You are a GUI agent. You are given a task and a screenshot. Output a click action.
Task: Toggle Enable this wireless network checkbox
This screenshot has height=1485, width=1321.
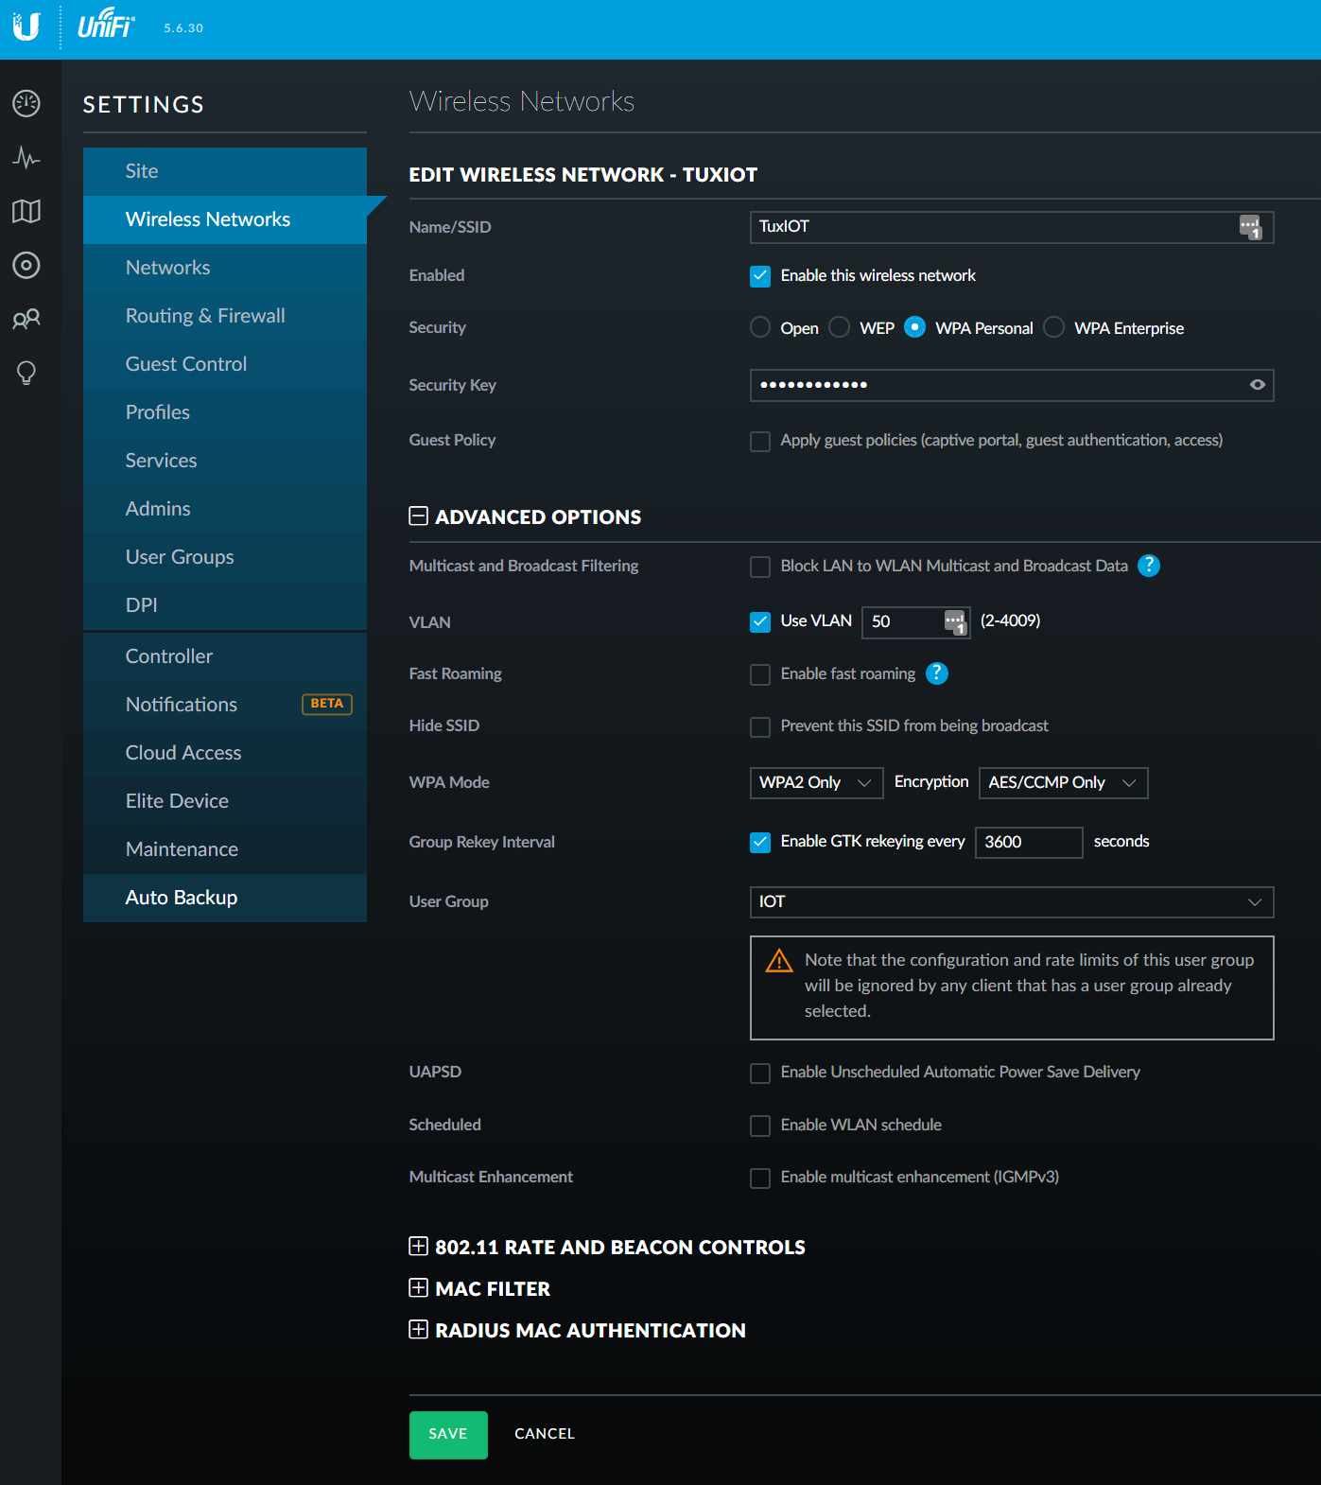click(x=760, y=276)
